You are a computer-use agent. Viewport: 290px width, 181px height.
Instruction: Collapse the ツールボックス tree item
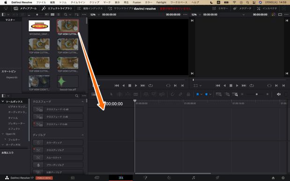(3, 101)
